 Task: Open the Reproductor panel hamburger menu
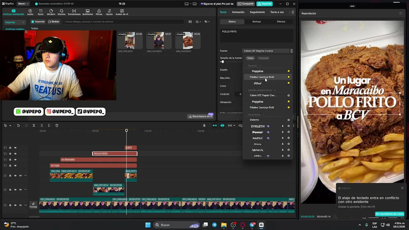[400, 13]
